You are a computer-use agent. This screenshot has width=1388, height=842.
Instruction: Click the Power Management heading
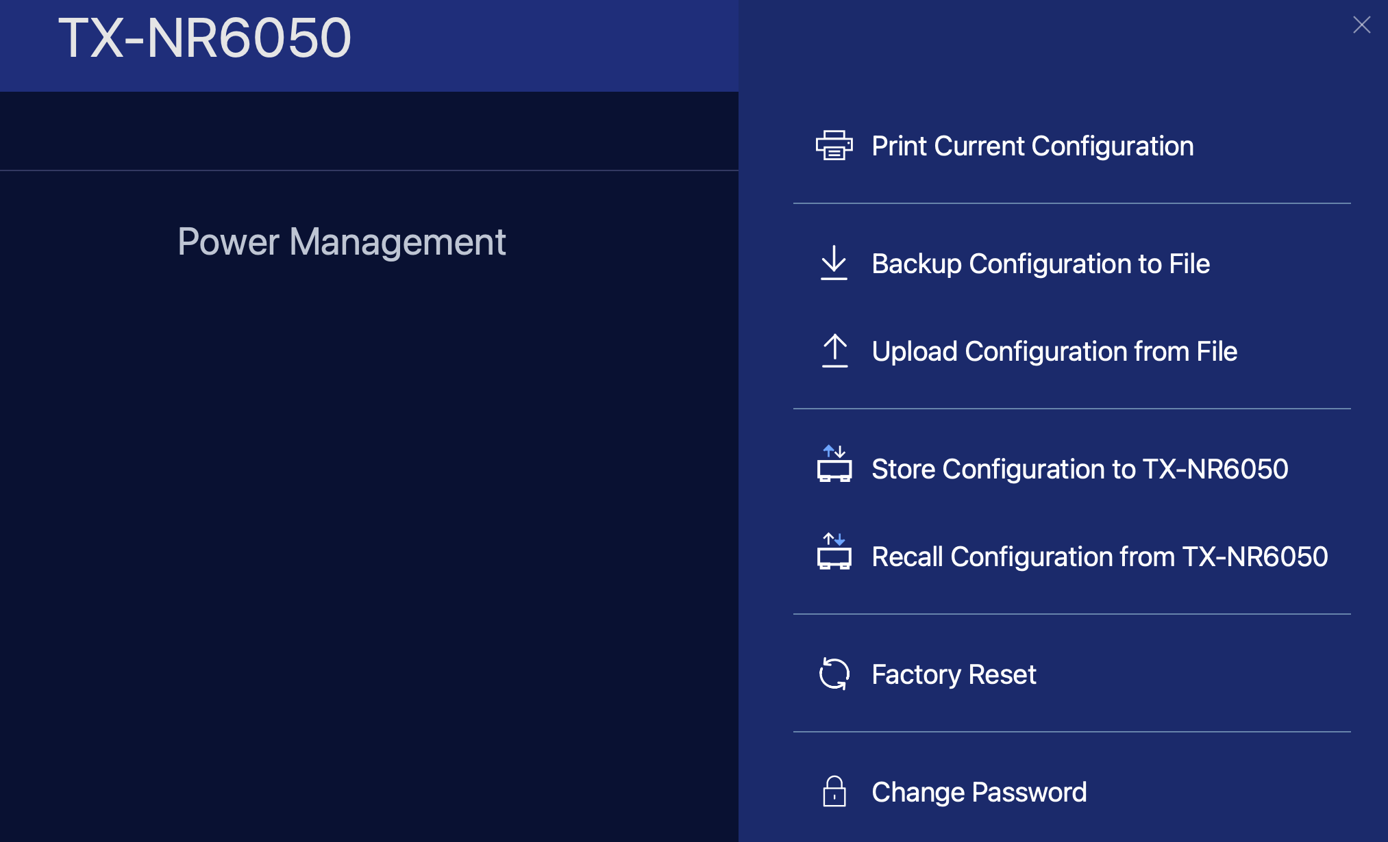tap(341, 242)
